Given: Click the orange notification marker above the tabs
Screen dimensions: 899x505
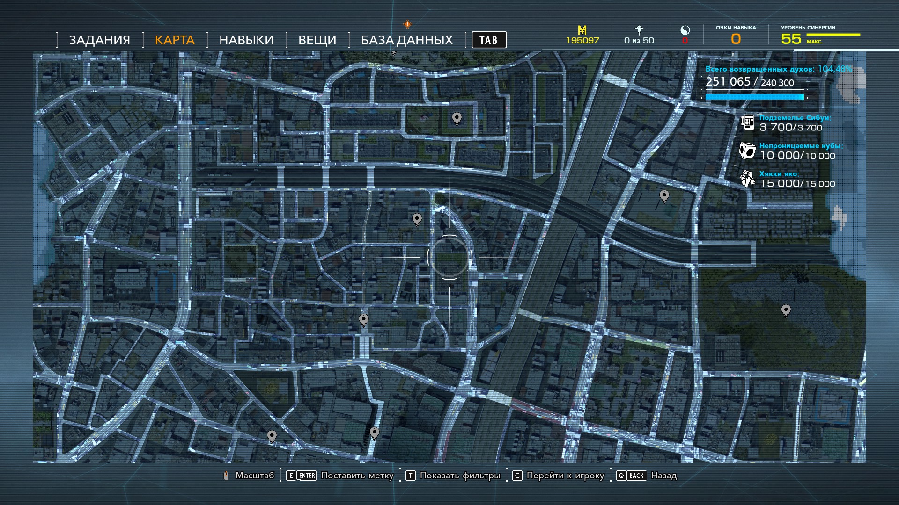Looking at the screenshot, I should 407,24.
